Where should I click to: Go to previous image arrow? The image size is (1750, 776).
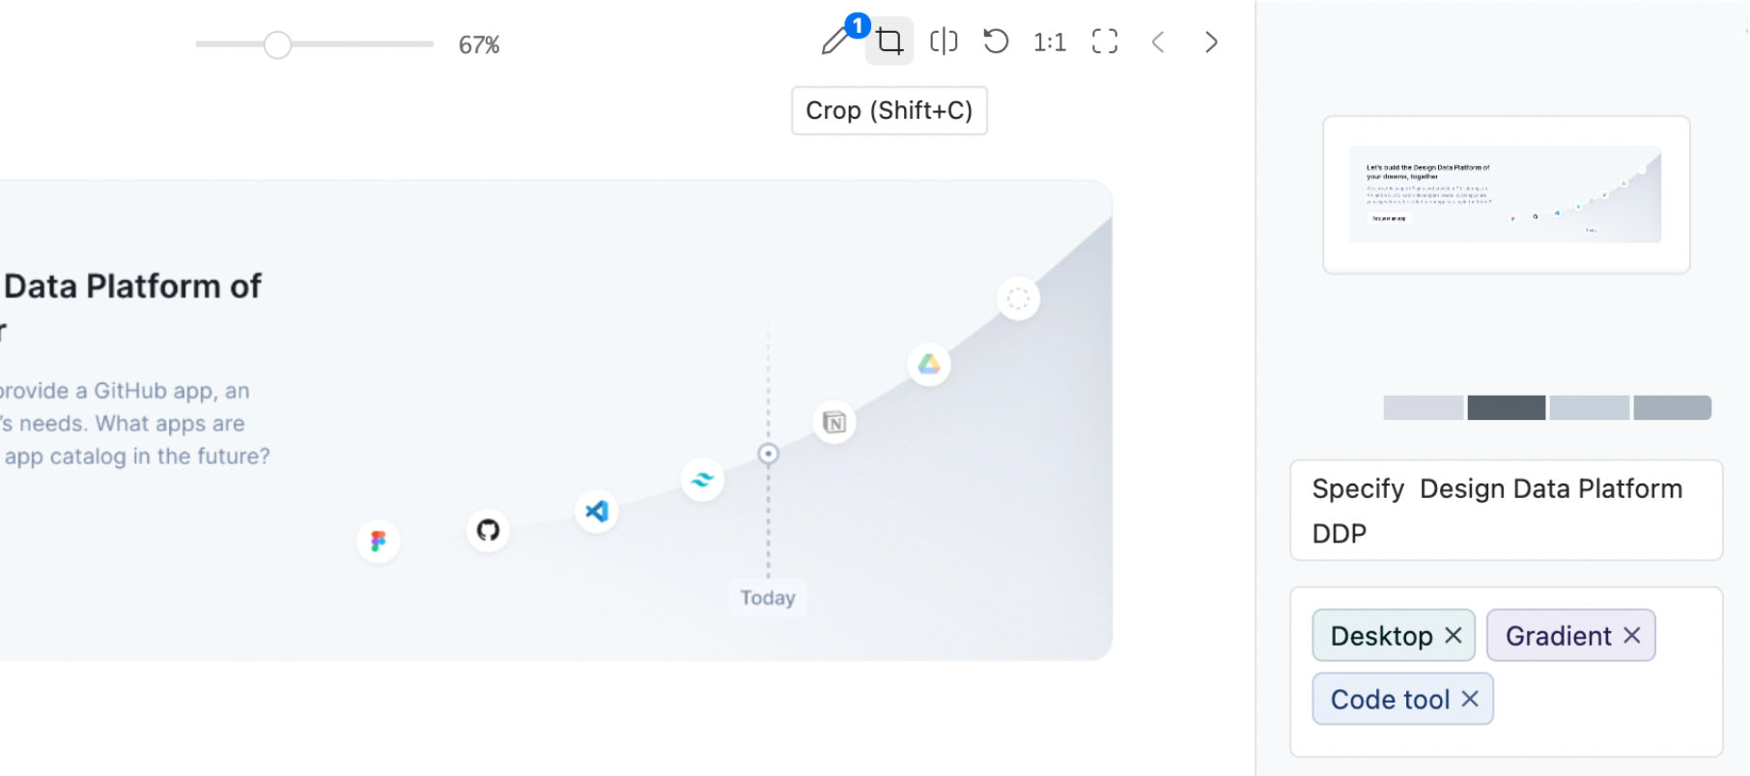[x=1158, y=42]
